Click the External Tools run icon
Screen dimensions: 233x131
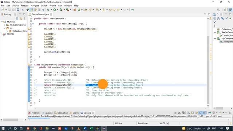tap(67, 10)
